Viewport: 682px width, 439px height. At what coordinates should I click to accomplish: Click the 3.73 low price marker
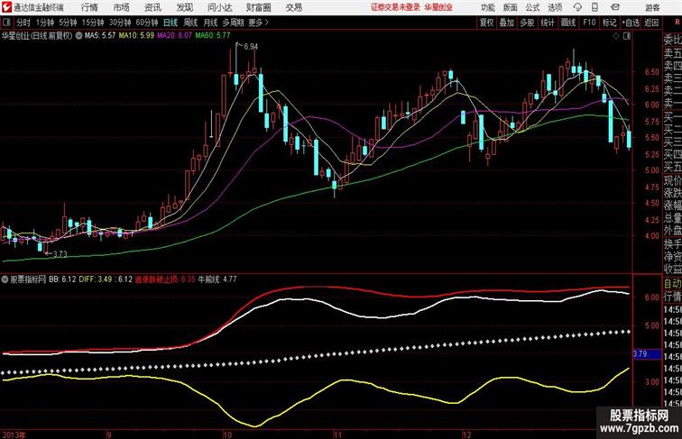coord(60,254)
